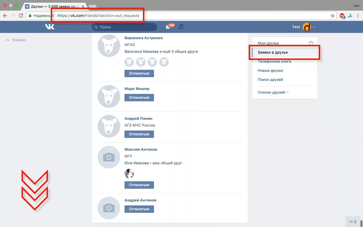363x227 pixels.
Task: Click browser forward arrow
Action: point(13,16)
